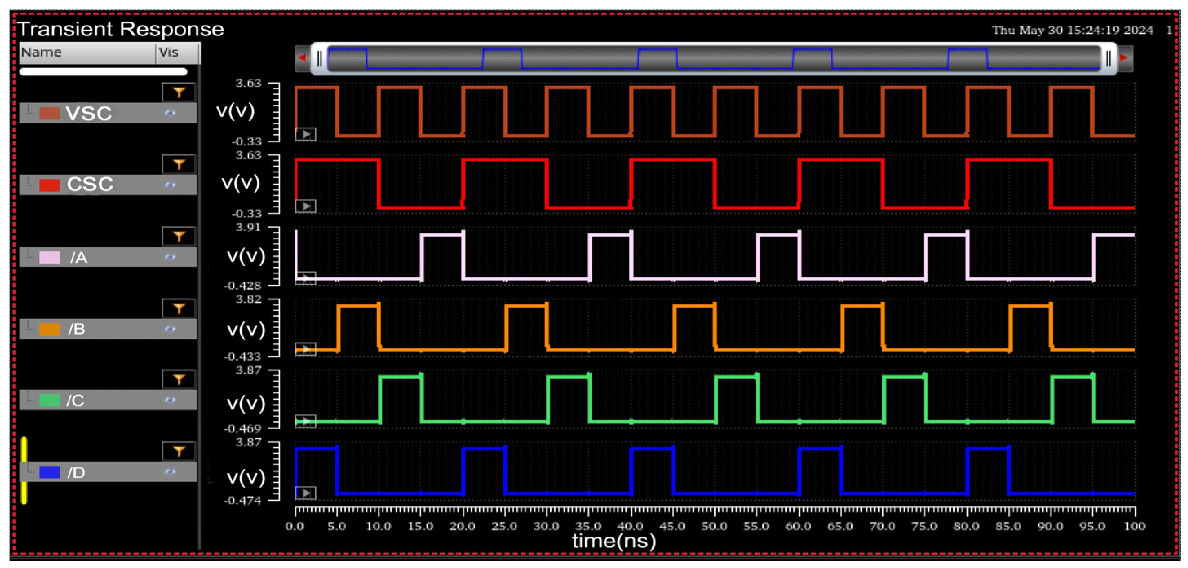
Task: Click the filter funnel icon above CSC
Action: 178,164
